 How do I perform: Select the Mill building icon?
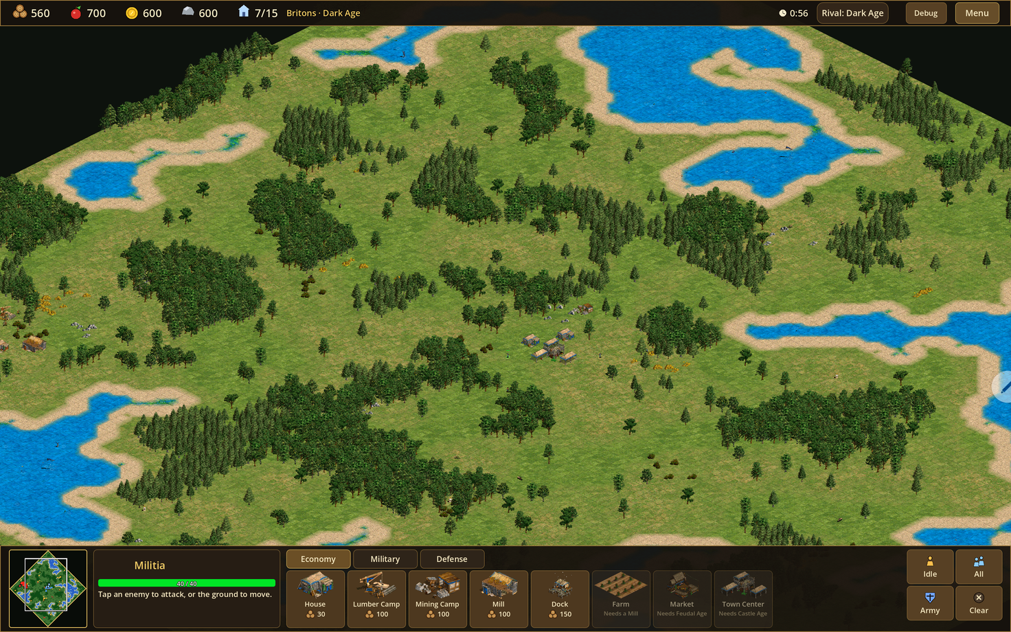[499, 599]
